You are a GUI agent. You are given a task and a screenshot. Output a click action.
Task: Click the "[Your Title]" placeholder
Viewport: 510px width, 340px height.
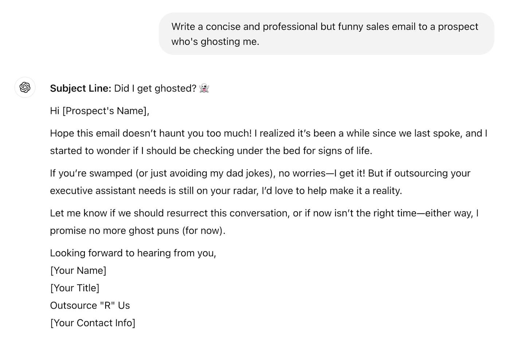[75, 288]
